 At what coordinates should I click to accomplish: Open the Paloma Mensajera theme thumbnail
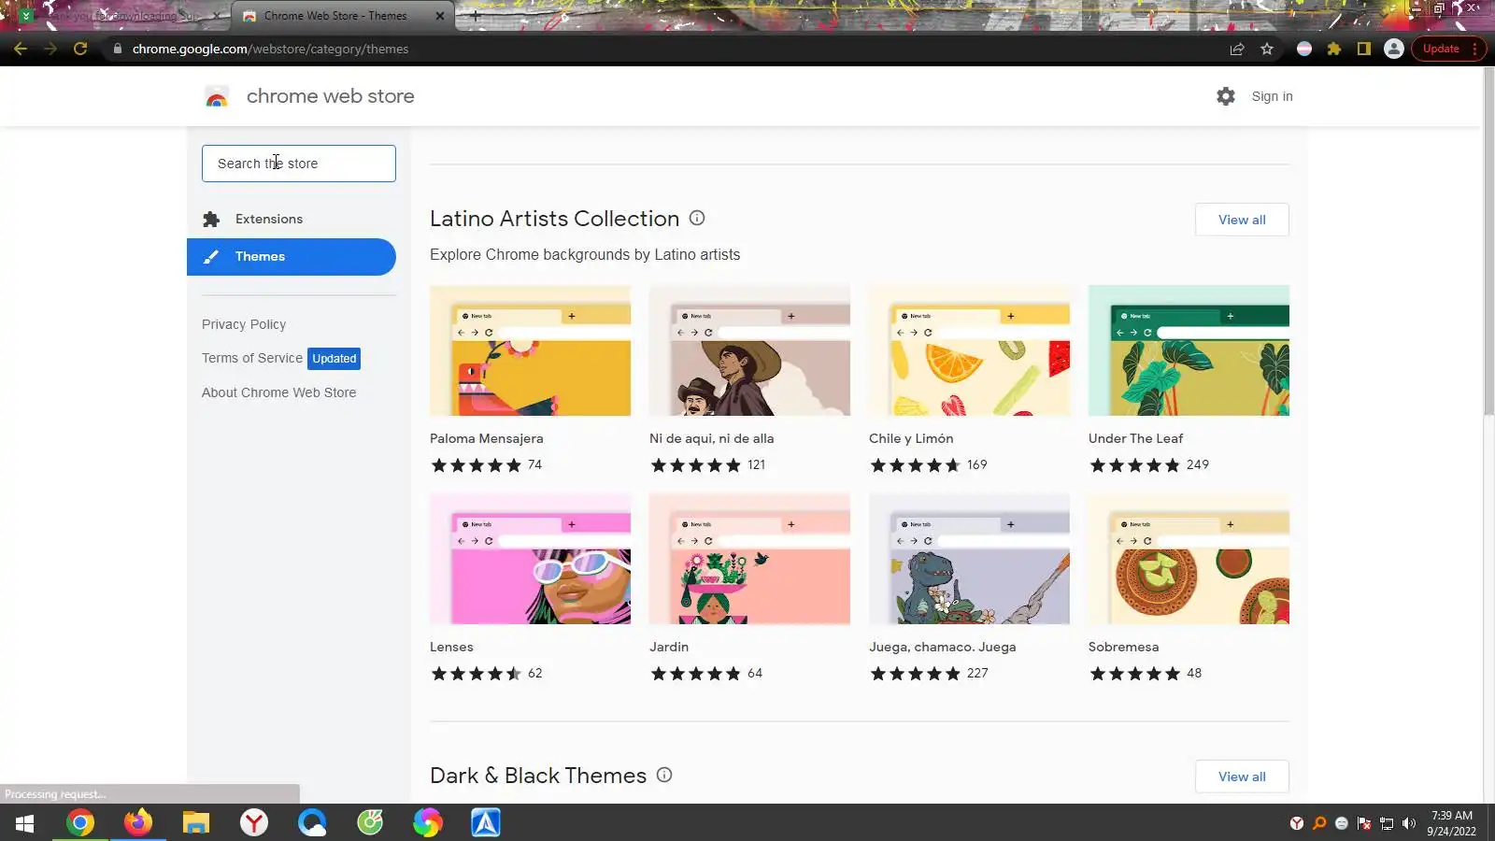pos(530,350)
